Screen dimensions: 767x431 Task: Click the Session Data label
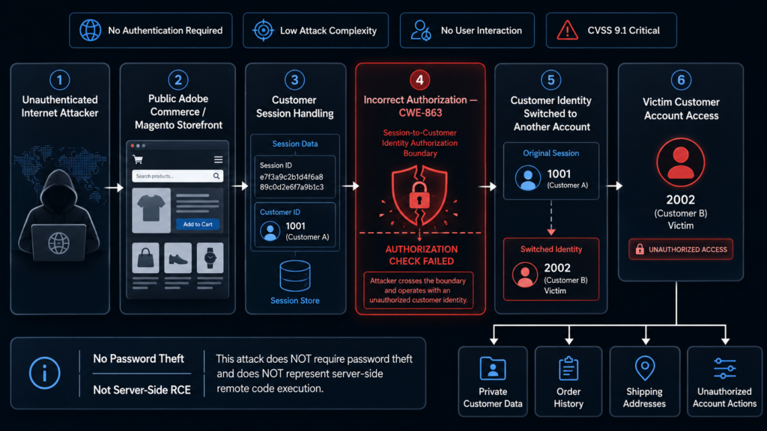pyautogui.click(x=295, y=144)
